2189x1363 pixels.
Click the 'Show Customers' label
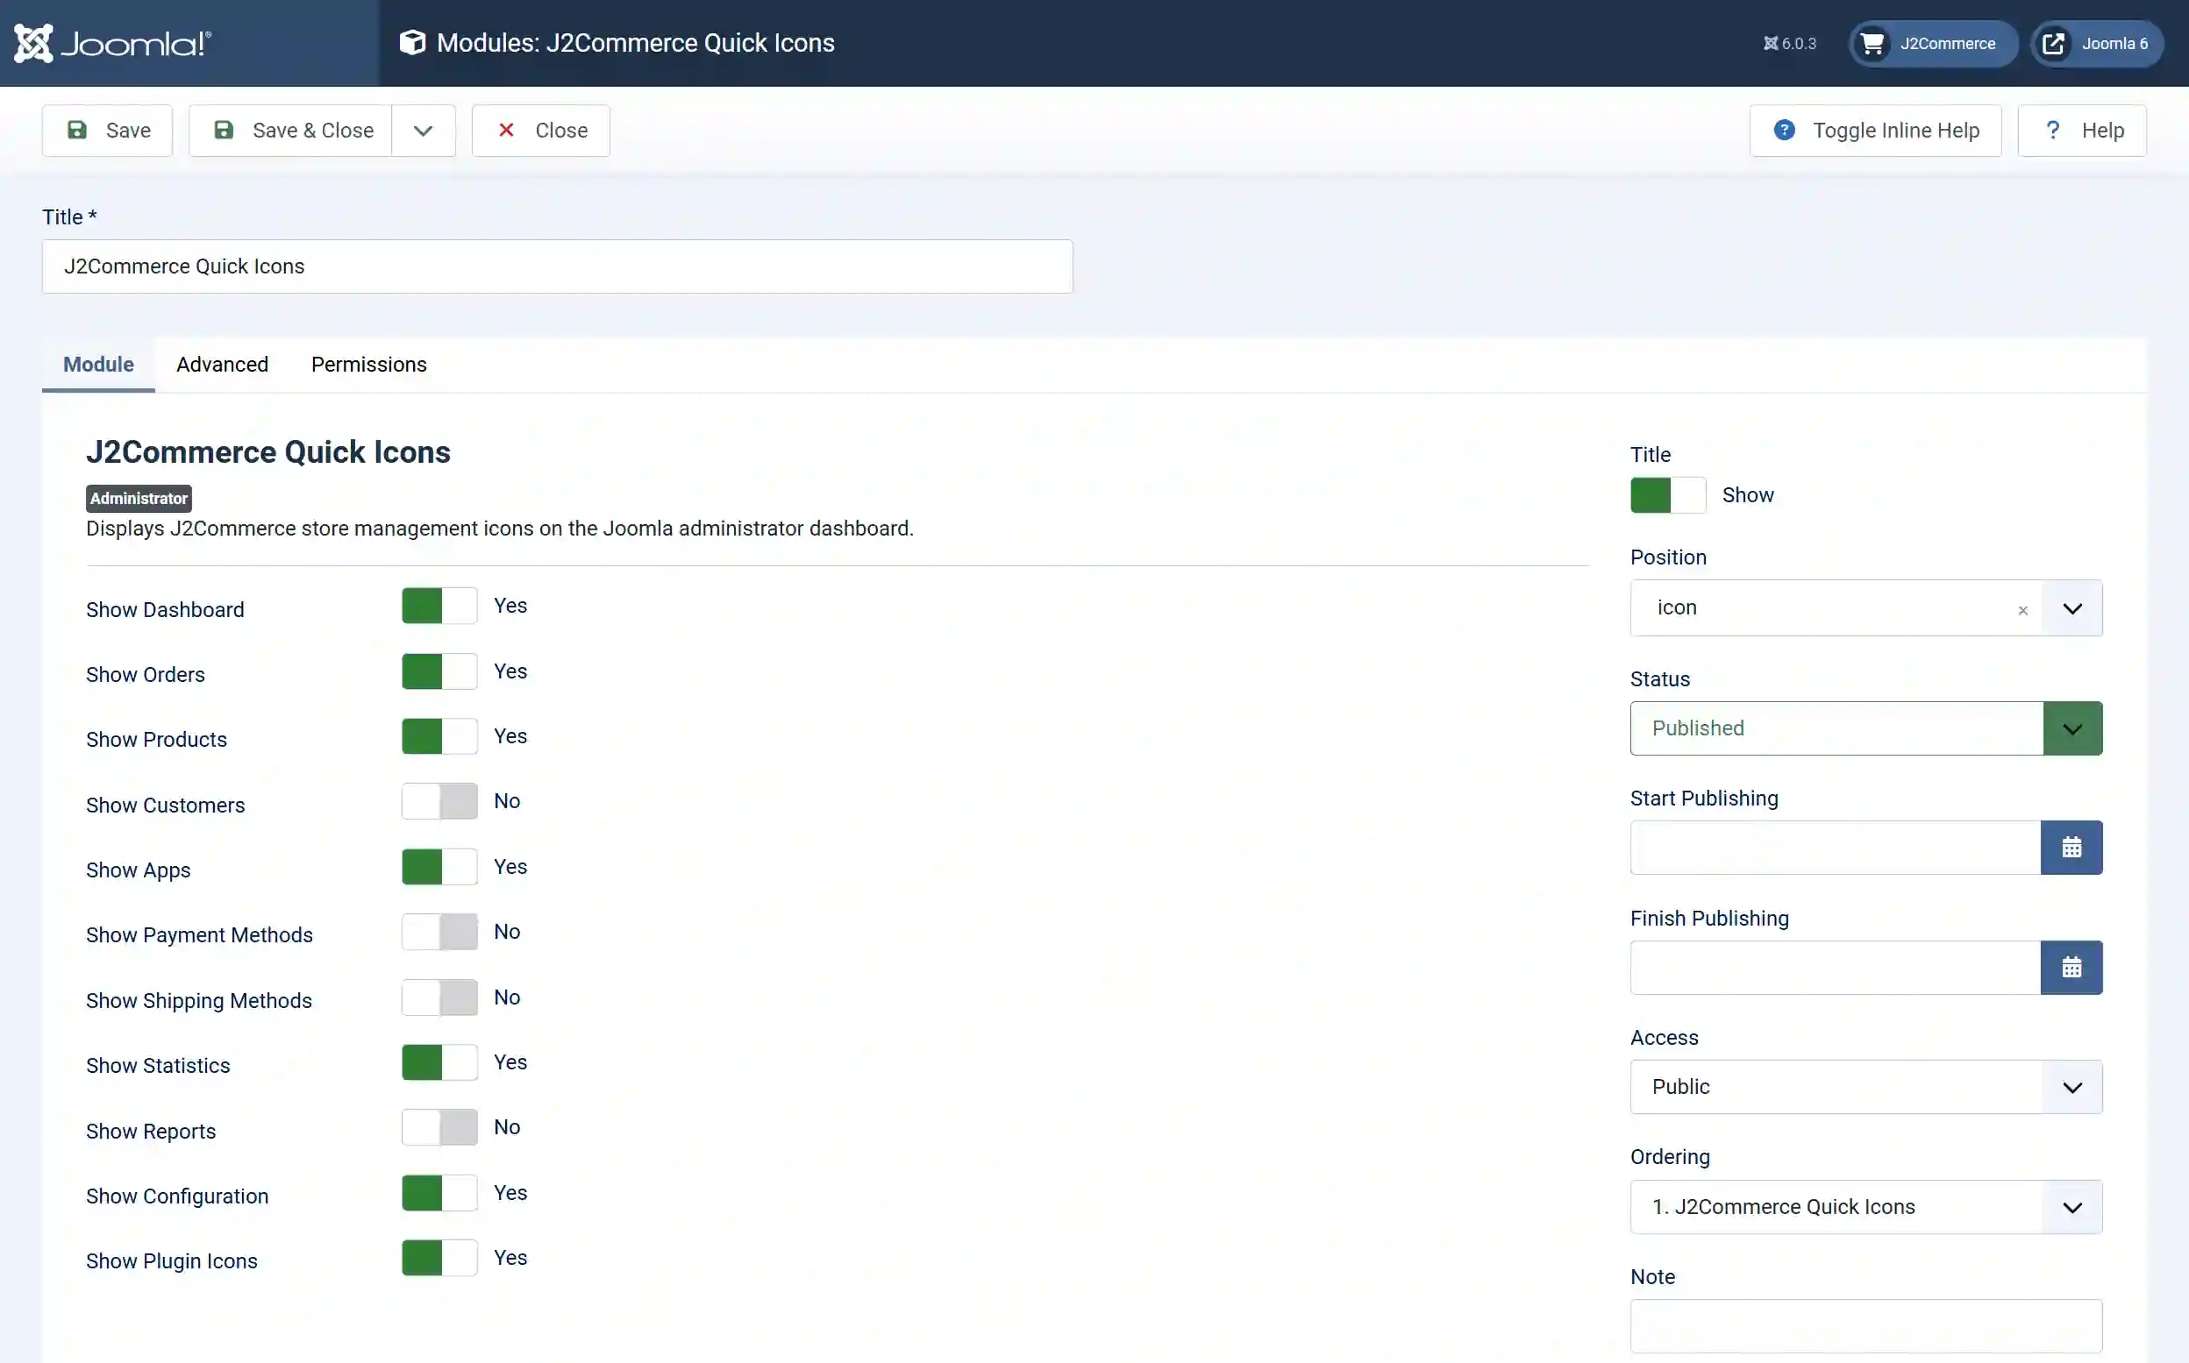pyautogui.click(x=165, y=805)
